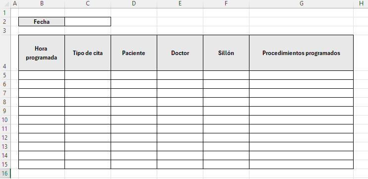Select column H header
This screenshot has height=179, width=368.
pyautogui.click(x=361, y=3)
